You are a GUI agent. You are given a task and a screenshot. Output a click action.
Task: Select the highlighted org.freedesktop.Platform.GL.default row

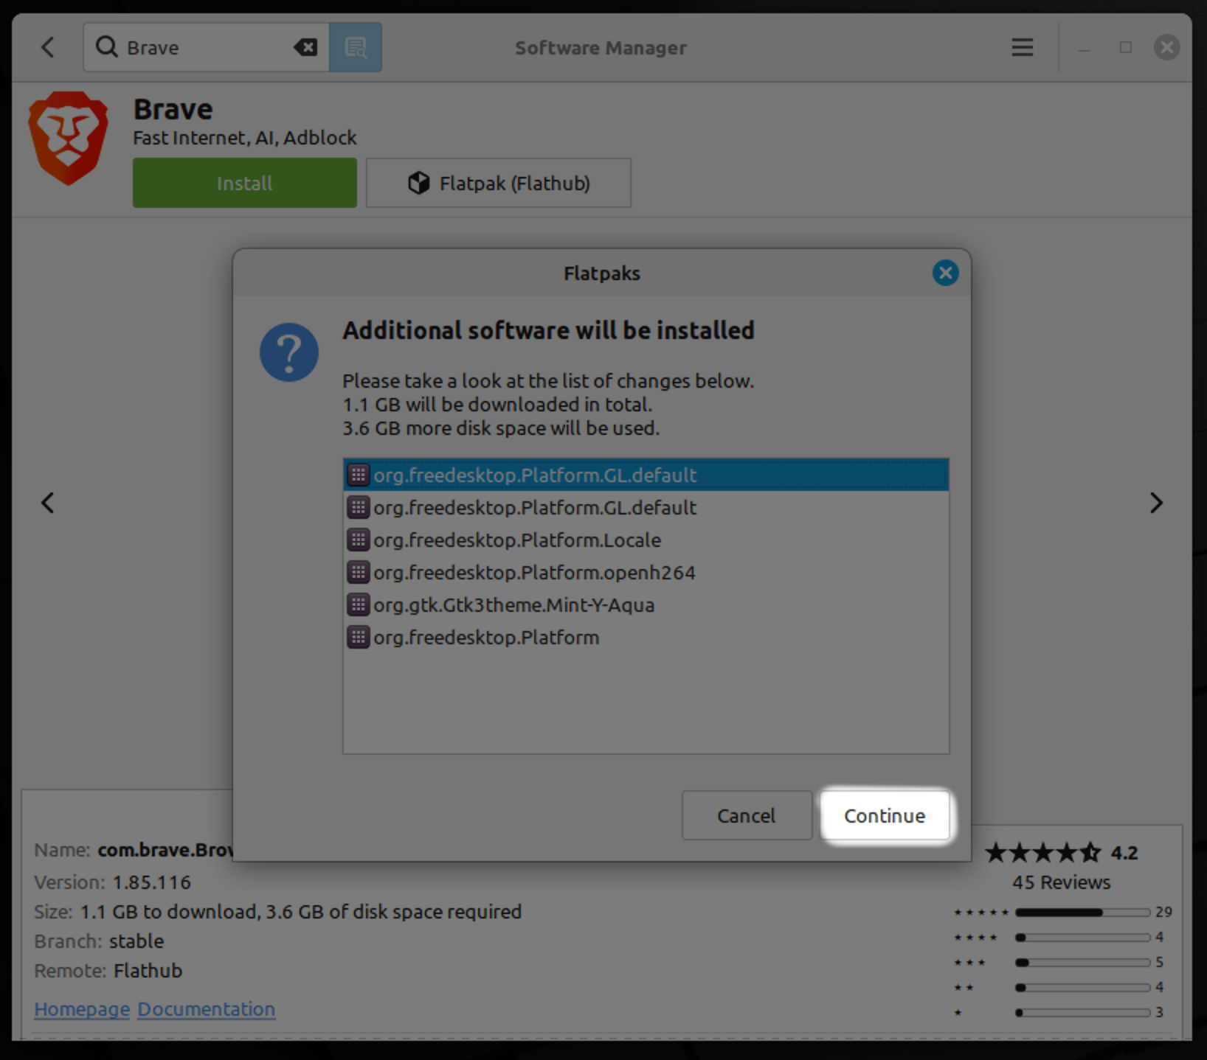tap(646, 475)
